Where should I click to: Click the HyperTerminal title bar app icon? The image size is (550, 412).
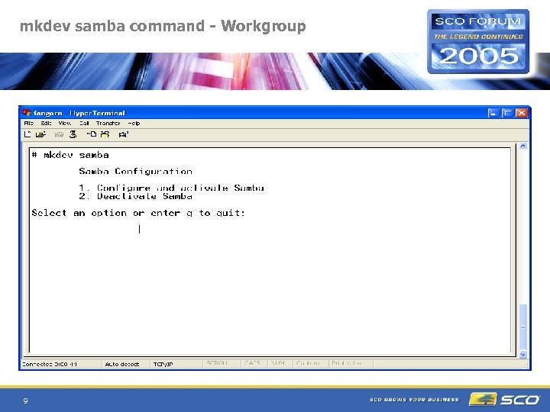tap(26, 113)
